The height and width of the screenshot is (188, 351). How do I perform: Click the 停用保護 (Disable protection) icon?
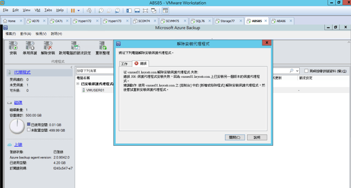click(x=30, y=45)
